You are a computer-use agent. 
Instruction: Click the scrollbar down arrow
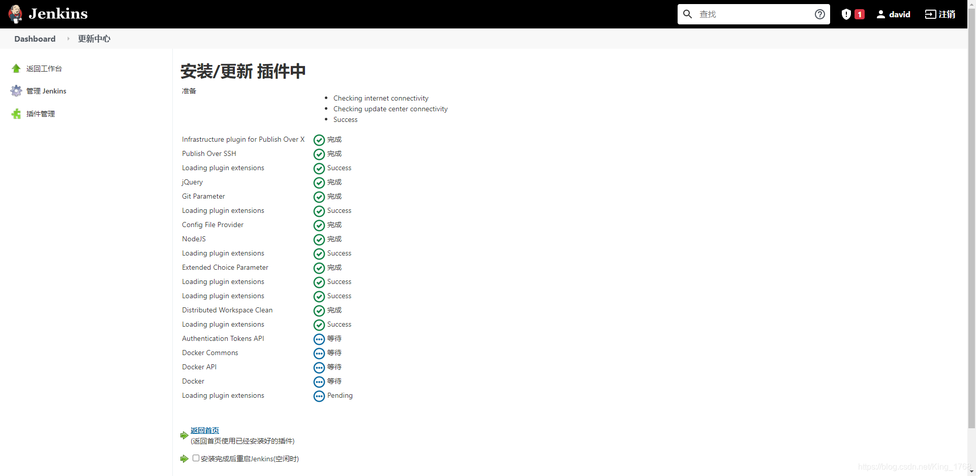pyautogui.click(x=971, y=471)
